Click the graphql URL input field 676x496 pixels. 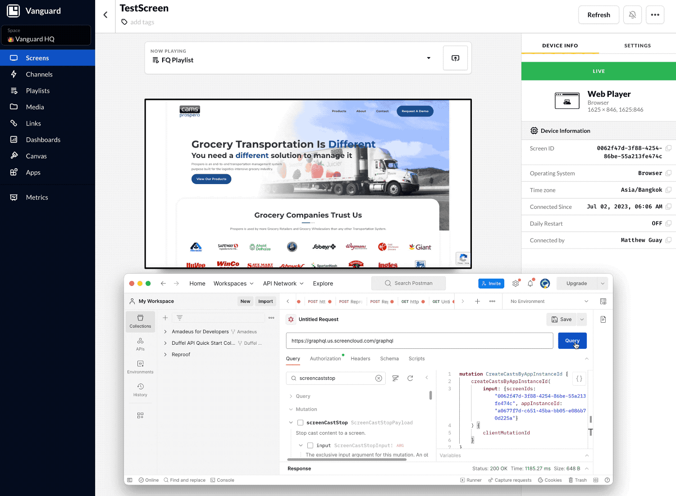pos(420,341)
